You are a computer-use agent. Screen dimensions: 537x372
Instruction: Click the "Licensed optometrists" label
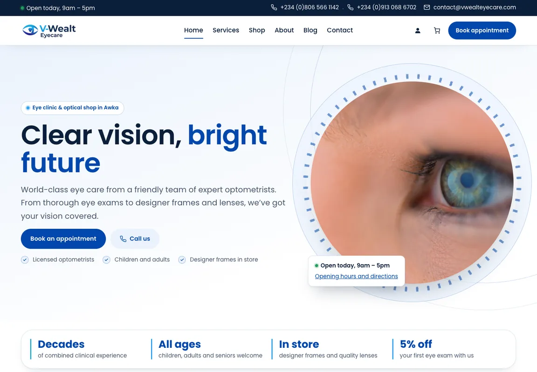(x=63, y=259)
